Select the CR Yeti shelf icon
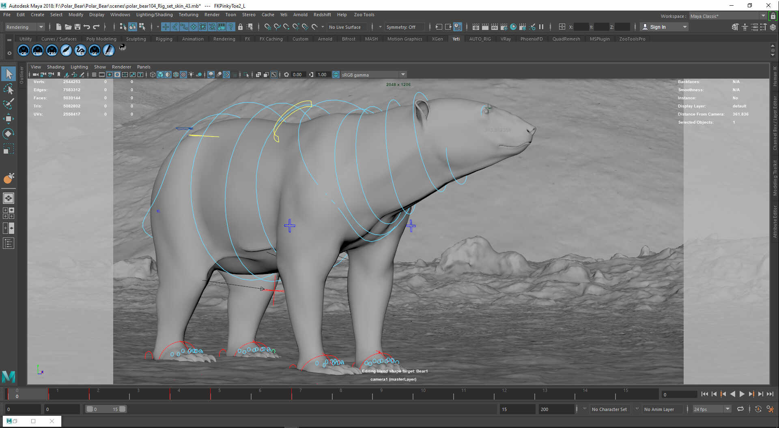779x428 pixels. coord(24,50)
